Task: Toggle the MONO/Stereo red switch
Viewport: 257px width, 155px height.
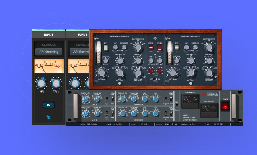Action: click(159, 48)
